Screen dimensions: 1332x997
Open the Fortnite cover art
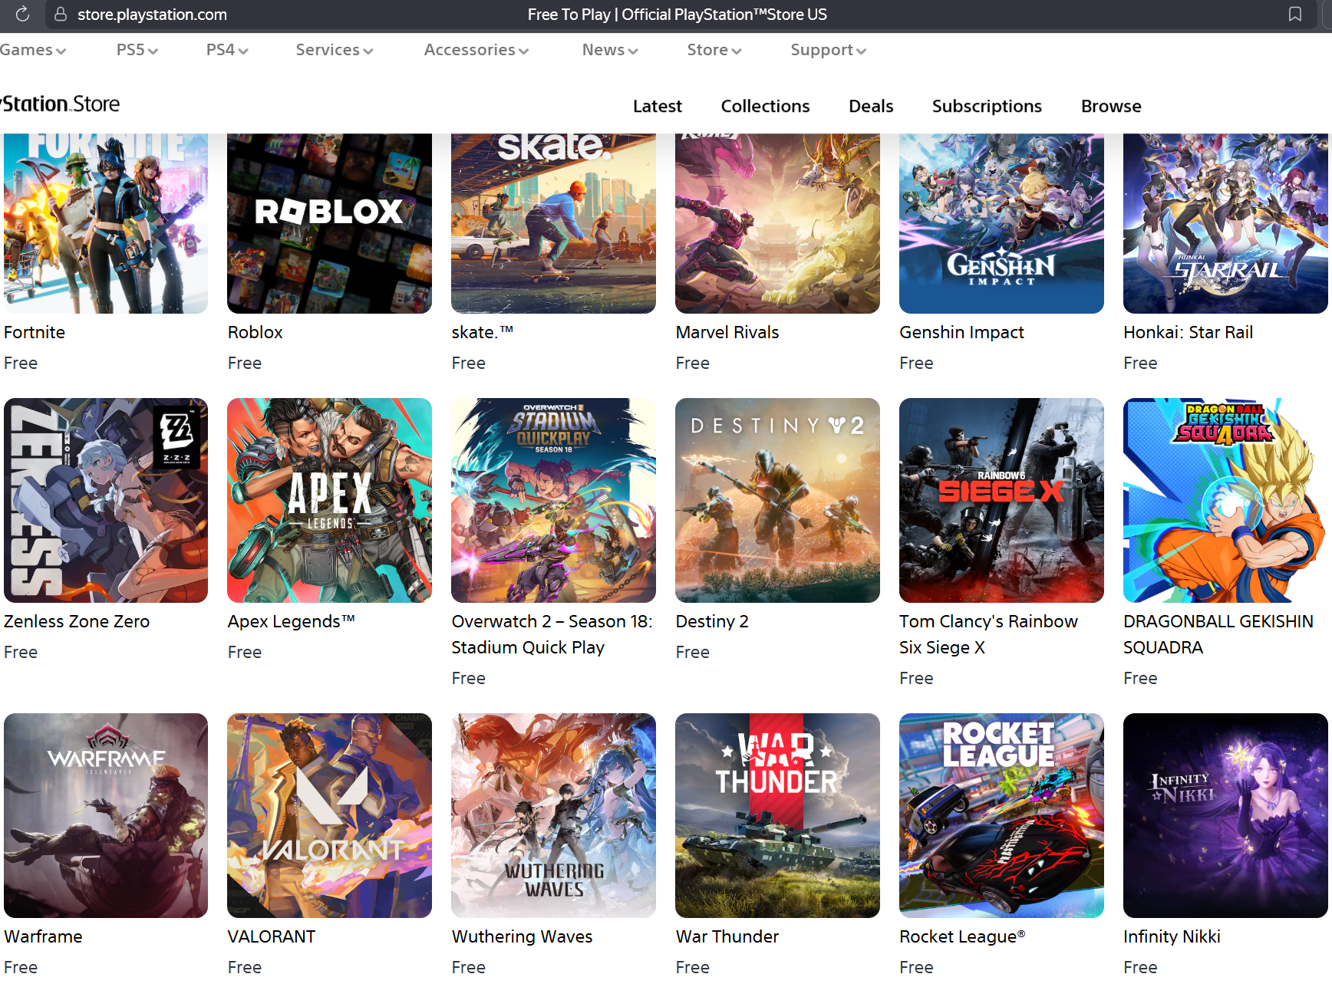[x=106, y=223]
